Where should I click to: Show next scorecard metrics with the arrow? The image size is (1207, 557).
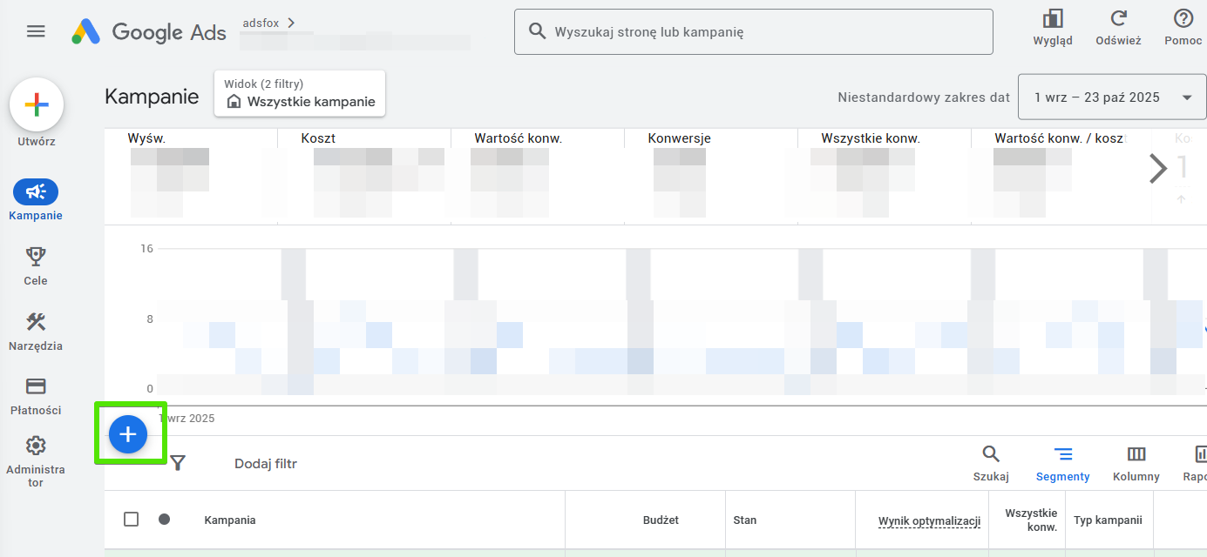[1157, 168]
